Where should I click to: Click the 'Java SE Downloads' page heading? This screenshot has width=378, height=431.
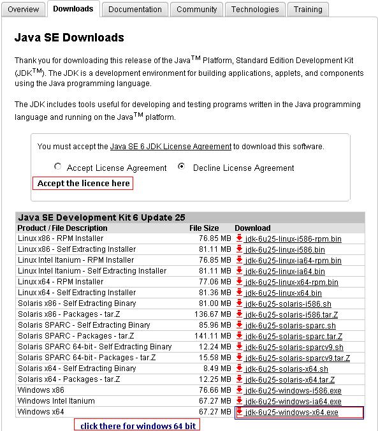(x=69, y=38)
